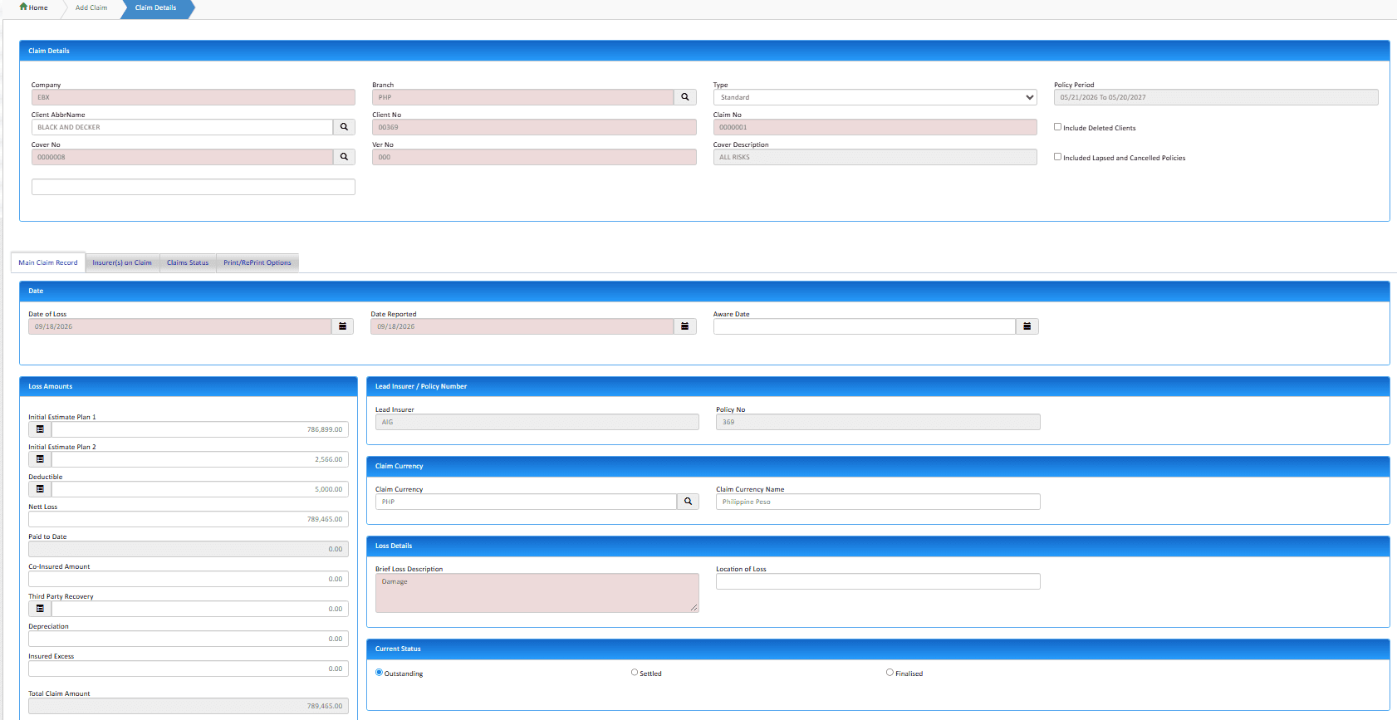Open Deductible calculator icon

(x=40, y=489)
